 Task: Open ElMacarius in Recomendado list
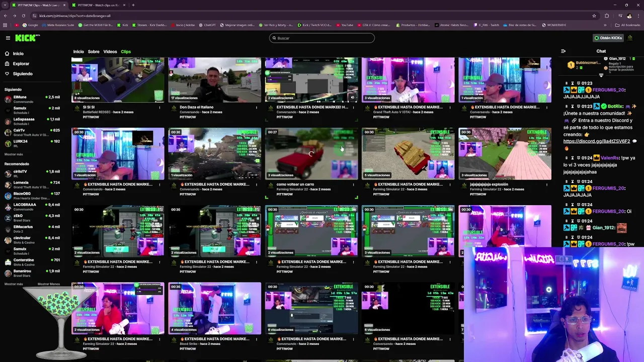[x=32, y=229]
